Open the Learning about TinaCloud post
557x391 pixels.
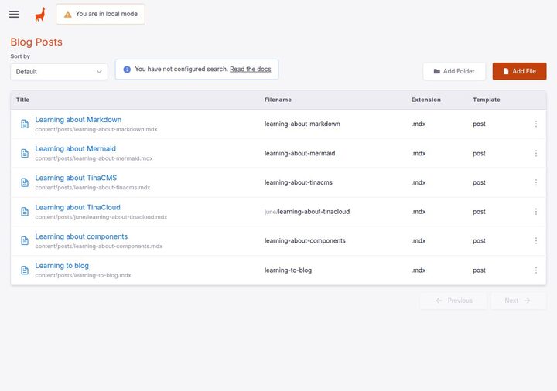78,207
